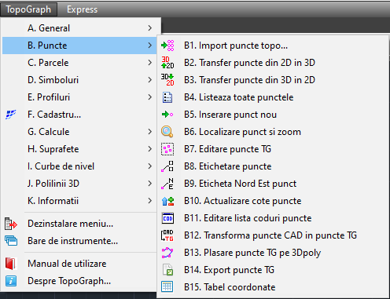390x299 pixels.
Task: Select the D. Simboluri menu entry
Action: (x=79, y=80)
